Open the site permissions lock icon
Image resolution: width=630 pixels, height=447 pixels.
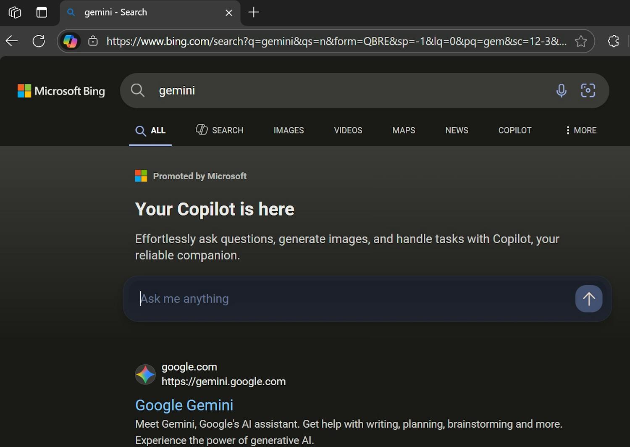tap(93, 41)
